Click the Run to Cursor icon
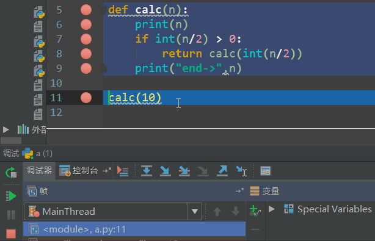This screenshot has width=375, height=241. [x=241, y=171]
